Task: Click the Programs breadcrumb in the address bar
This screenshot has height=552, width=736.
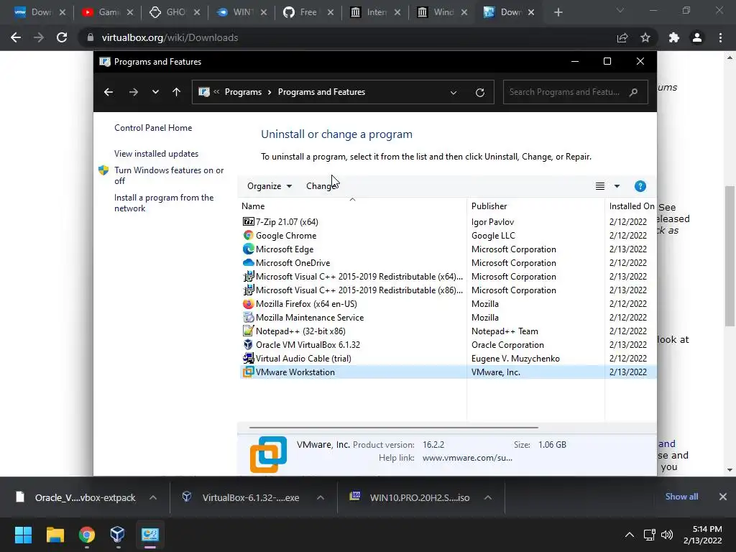Action: pyautogui.click(x=243, y=92)
